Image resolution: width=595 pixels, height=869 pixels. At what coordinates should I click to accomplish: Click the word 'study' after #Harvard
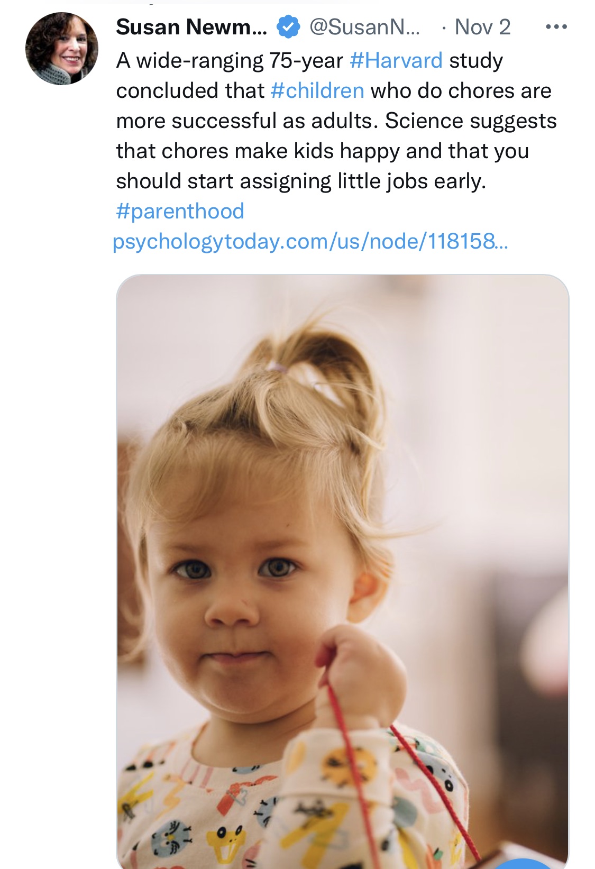[475, 61]
